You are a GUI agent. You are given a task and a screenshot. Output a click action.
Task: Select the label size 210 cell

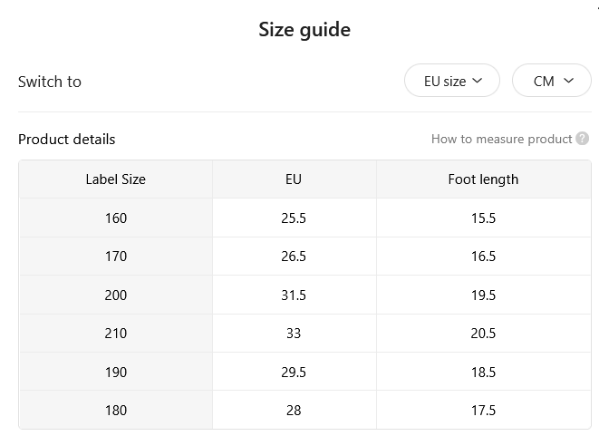[116, 334]
